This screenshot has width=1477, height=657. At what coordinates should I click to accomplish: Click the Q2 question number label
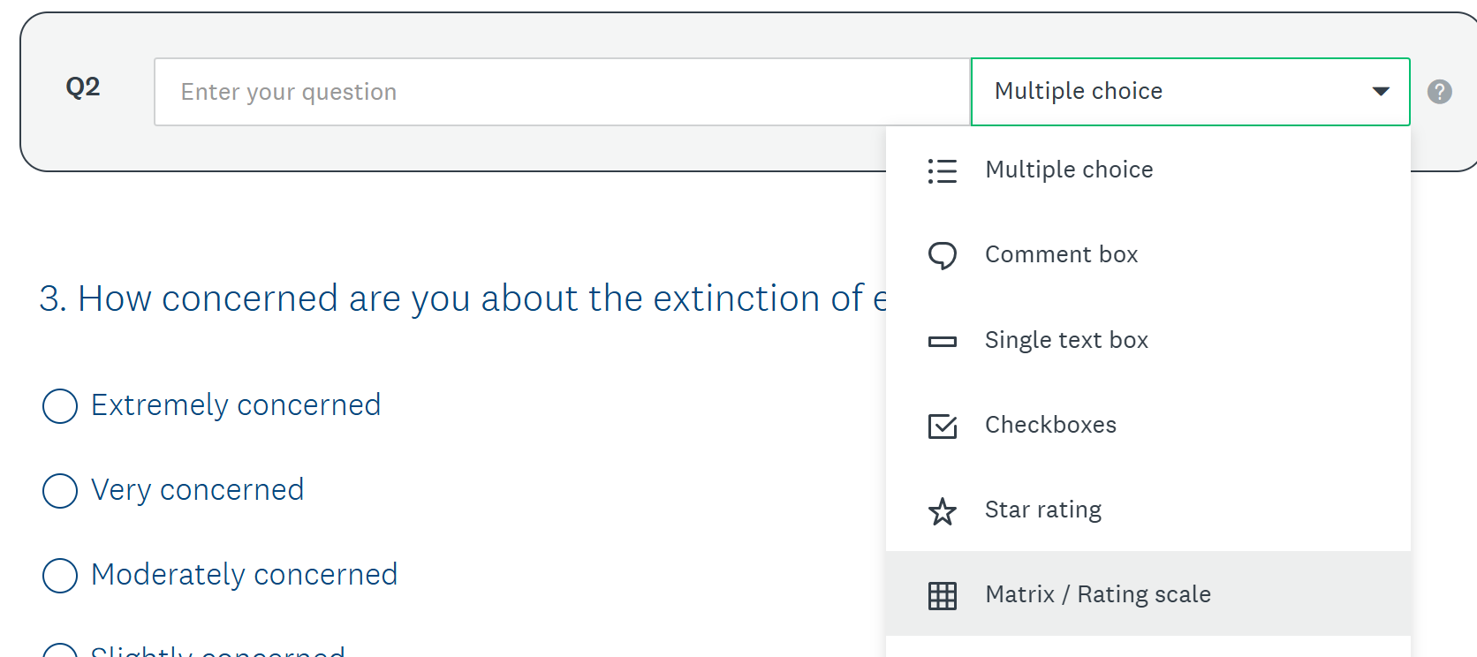(83, 87)
